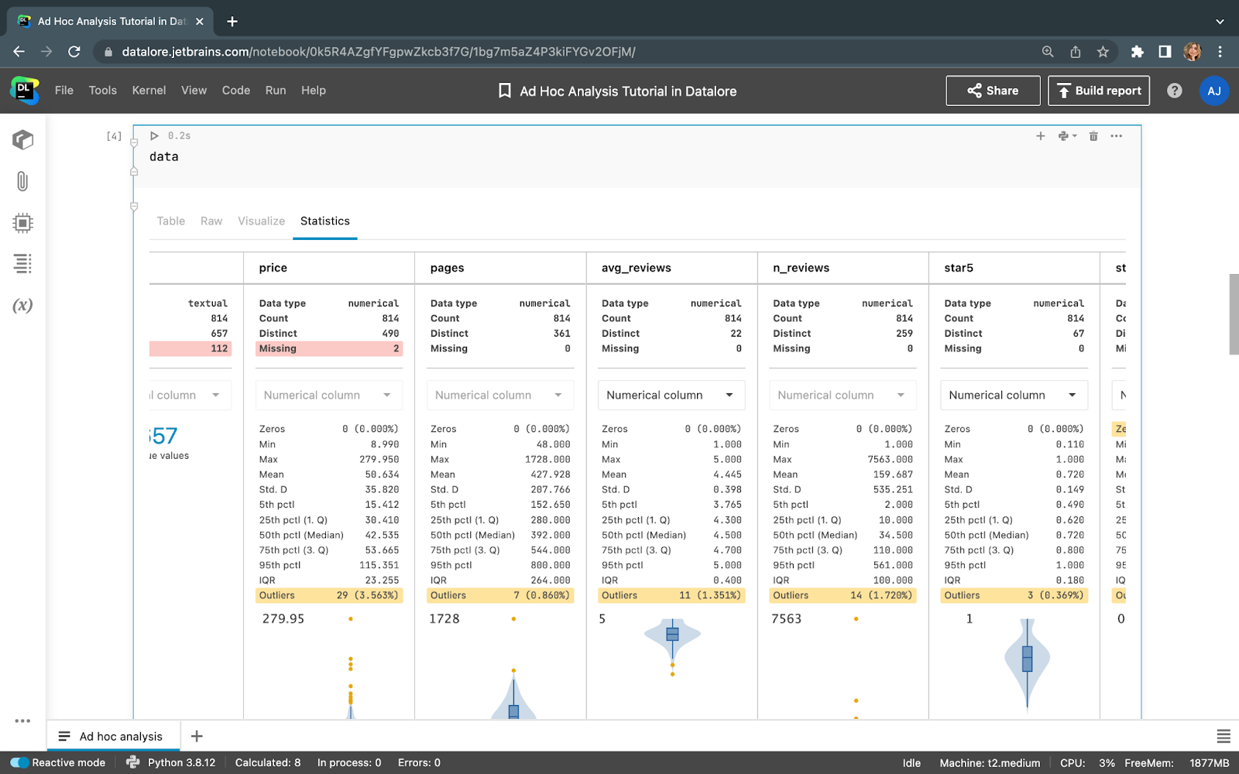This screenshot has height=774, width=1239.
Task: Open the cell more options ellipsis
Action: tap(1116, 136)
